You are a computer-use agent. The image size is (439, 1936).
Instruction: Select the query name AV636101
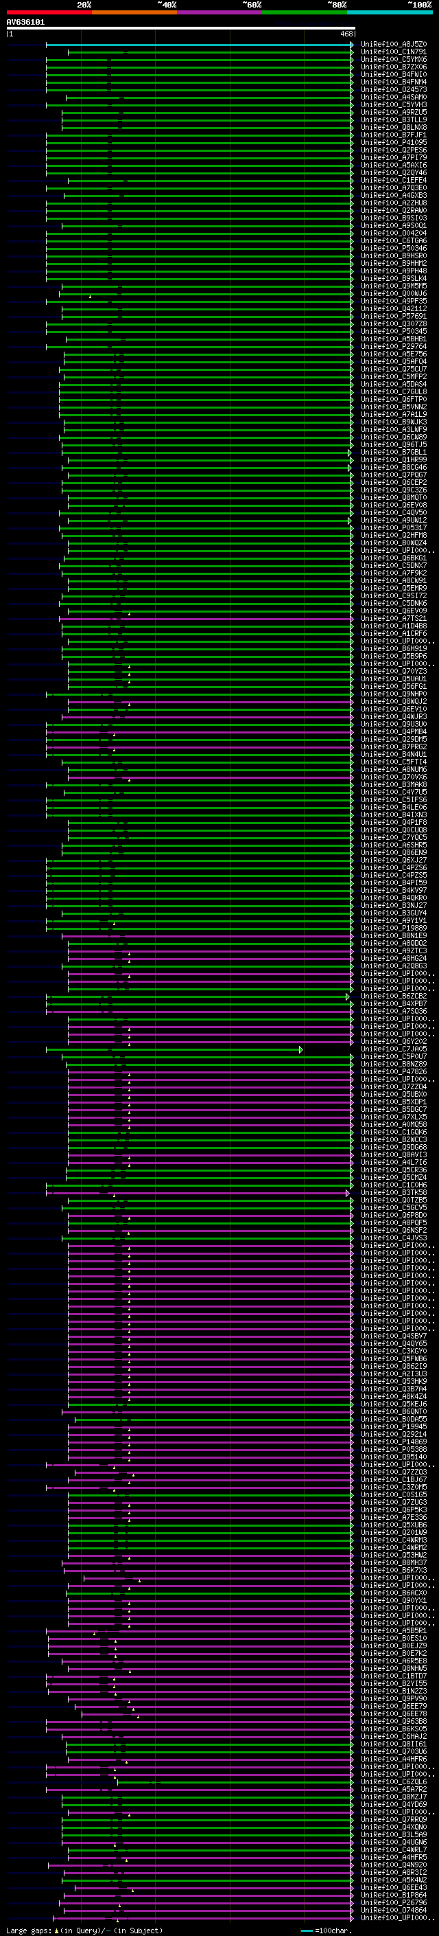click(25, 23)
